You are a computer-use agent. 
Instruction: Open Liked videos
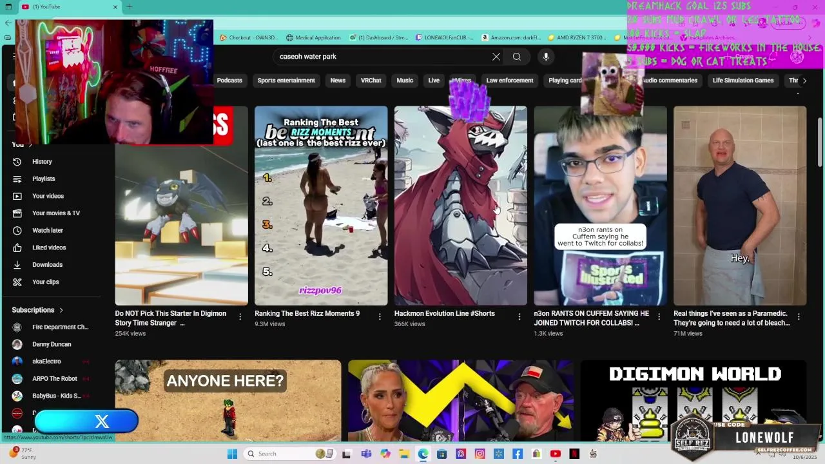tap(49, 247)
